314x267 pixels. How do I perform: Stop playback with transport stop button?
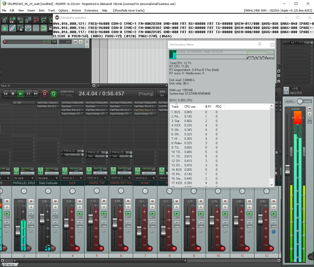click(13, 94)
